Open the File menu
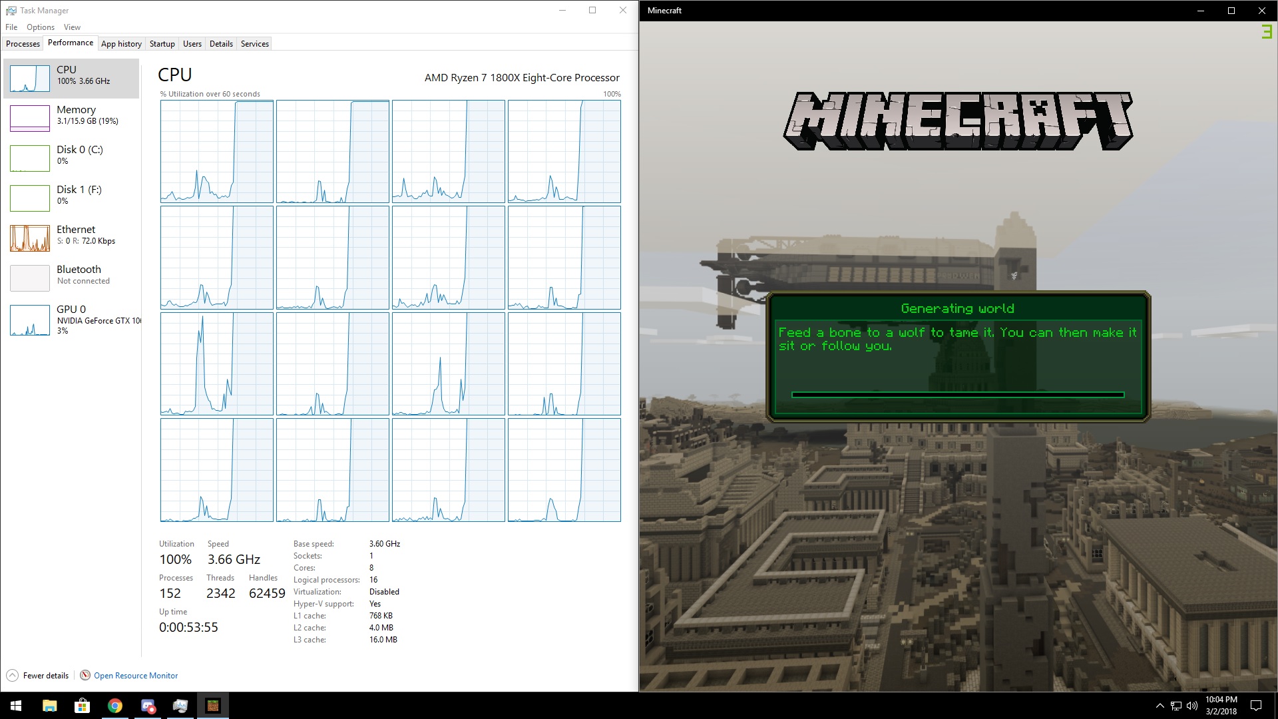 (x=11, y=27)
